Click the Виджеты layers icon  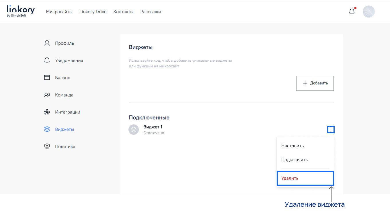[47, 129]
